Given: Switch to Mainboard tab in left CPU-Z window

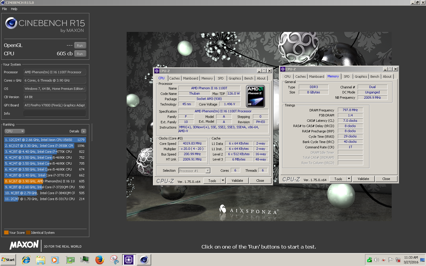Looking at the screenshot, I should pyautogui.click(x=191, y=78).
